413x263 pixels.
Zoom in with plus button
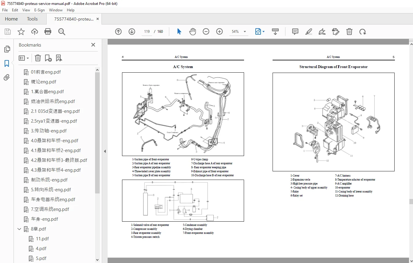point(220,32)
